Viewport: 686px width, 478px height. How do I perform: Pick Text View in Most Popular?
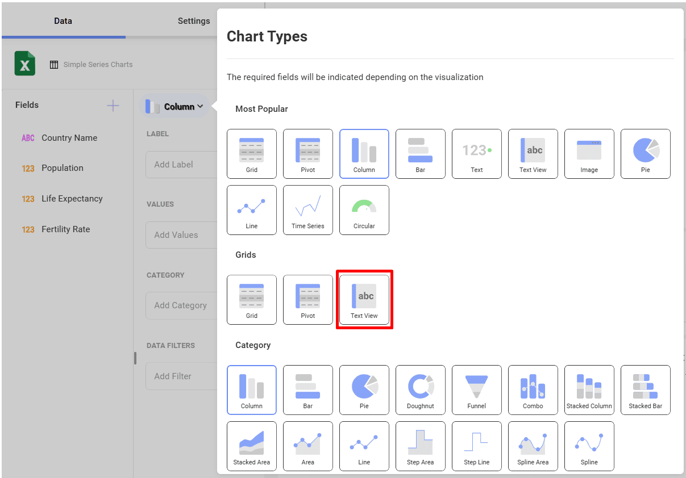point(533,154)
